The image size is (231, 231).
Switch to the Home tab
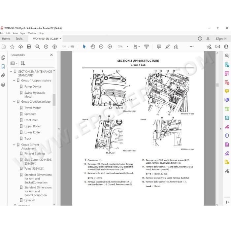pyautogui.click(x=6, y=39)
